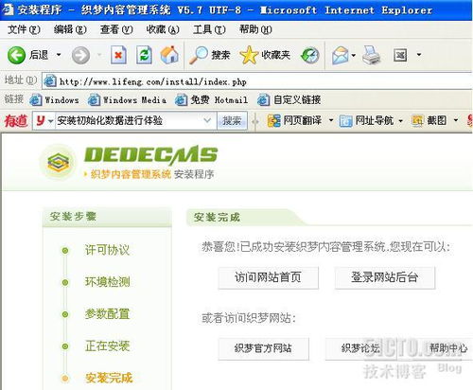The image size is (473, 390).
Task: Open Back button history dropdown arrow
Action: (x=59, y=55)
